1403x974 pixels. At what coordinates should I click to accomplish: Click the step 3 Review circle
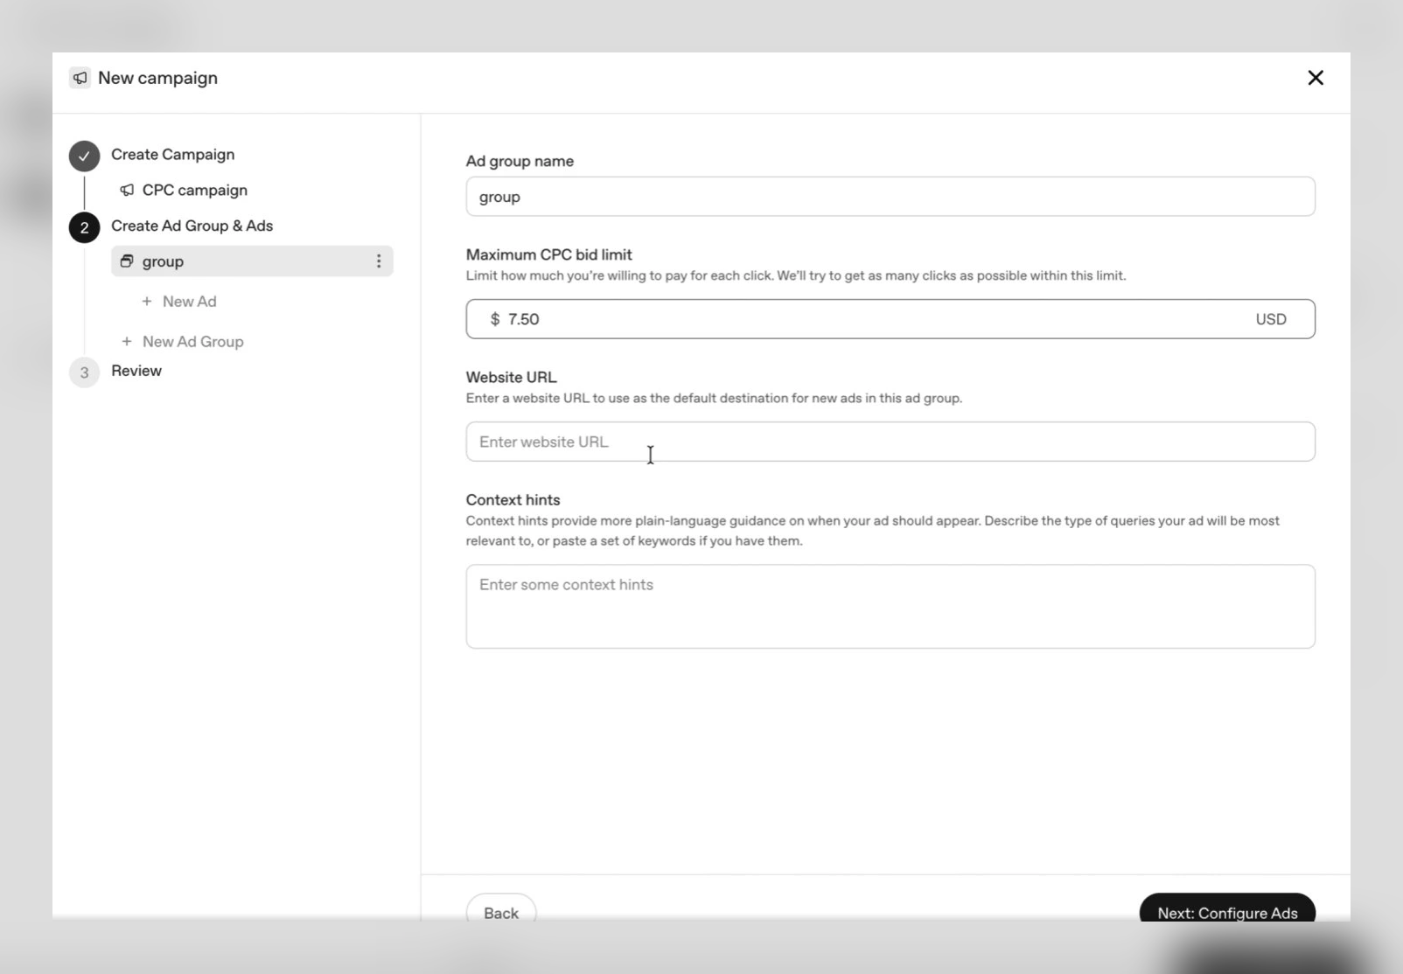click(x=84, y=372)
